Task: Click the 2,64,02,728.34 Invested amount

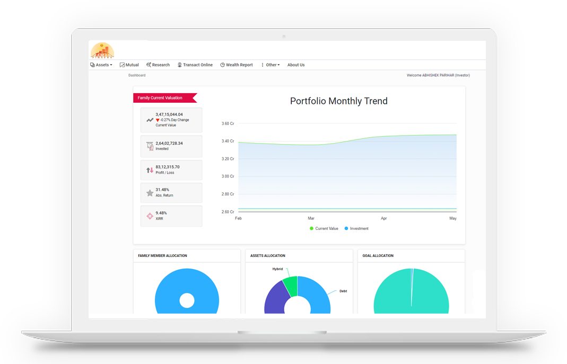Action: point(169,144)
